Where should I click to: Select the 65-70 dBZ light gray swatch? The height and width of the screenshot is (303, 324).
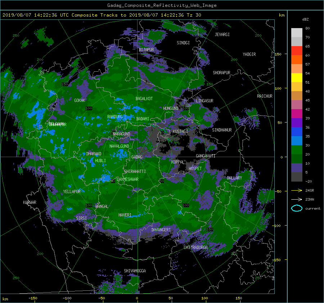(x=297, y=41)
